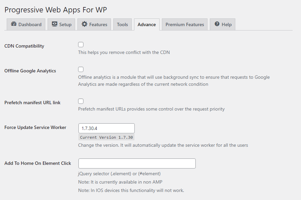Check the Prefetch manifest URL link option
The image size is (301, 200).
80,101
